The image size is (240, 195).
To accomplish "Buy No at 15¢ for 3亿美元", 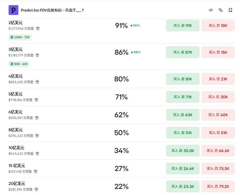I will [218, 52].
